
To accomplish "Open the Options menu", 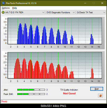I will pyautogui.click(x=6, y=8).
